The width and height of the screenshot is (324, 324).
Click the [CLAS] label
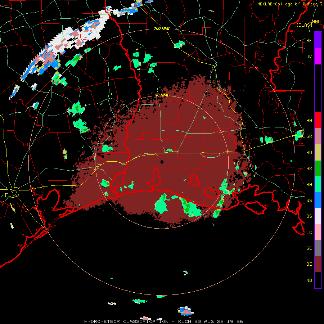(x=304, y=25)
